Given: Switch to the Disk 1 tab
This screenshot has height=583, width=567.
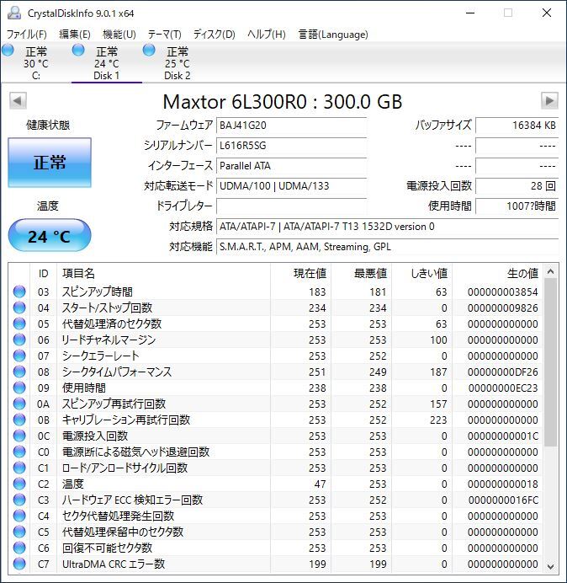Looking at the screenshot, I should (x=106, y=63).
